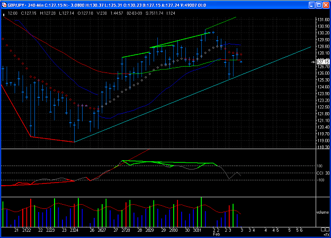331x238 pixels.
Task: Click the 126.70 price axis label
Action: pos(324,67)
